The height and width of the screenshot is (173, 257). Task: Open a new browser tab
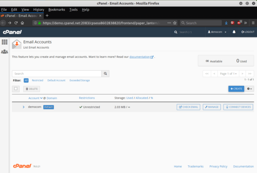click(x=47, y=16)
